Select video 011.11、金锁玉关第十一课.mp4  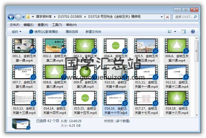[x=146, y=76]
